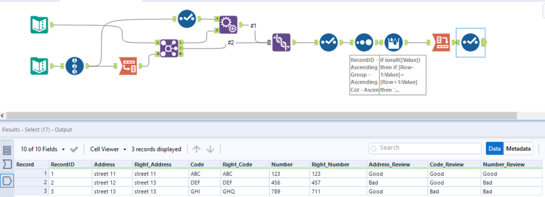The width and height of the screenshot is (545, 197).
Task: Click the highlighted final Select tool
Action: pyautogui.click(x=470, y=42)
